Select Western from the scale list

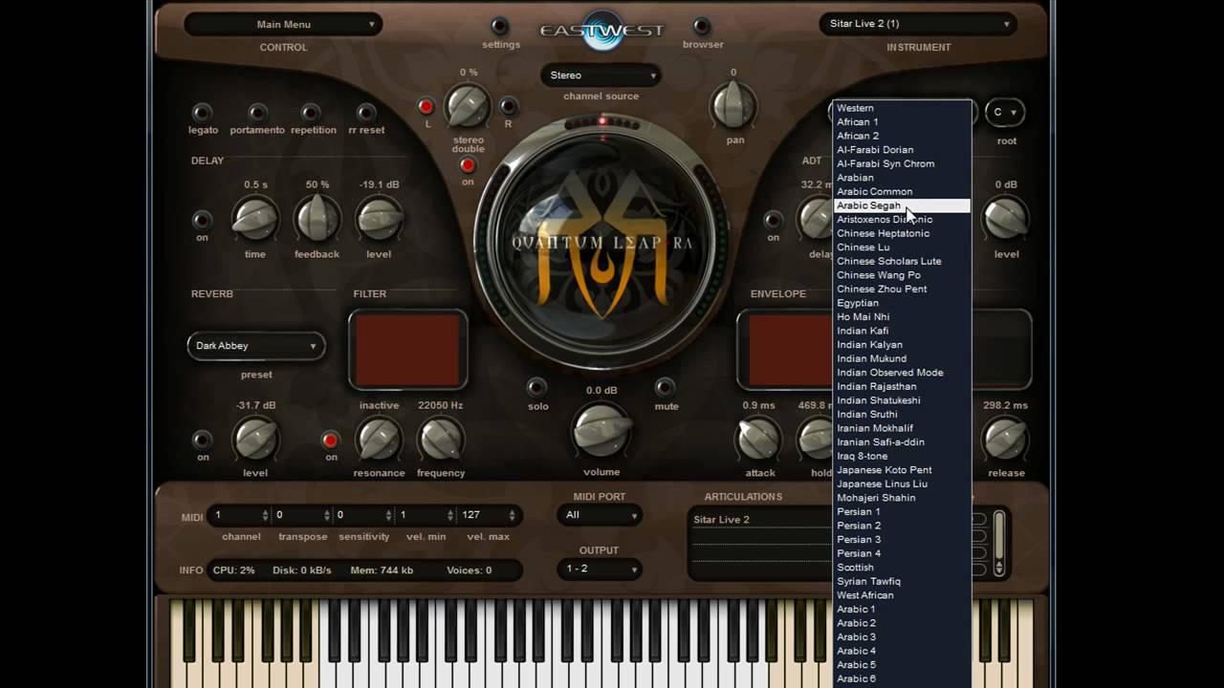coord(902,108)
